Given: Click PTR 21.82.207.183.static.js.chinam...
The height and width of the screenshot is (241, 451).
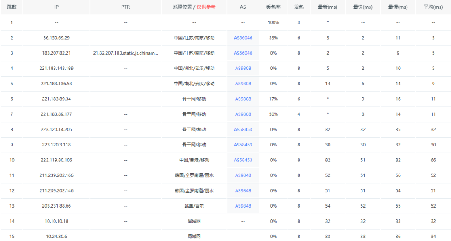Looking at the screenshot, I should pos(126,53).
